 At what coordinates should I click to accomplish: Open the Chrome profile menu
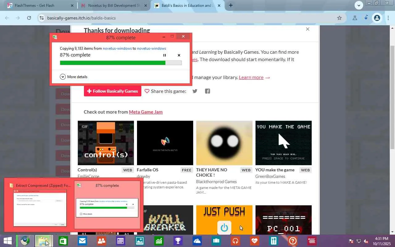click(377, 18)
